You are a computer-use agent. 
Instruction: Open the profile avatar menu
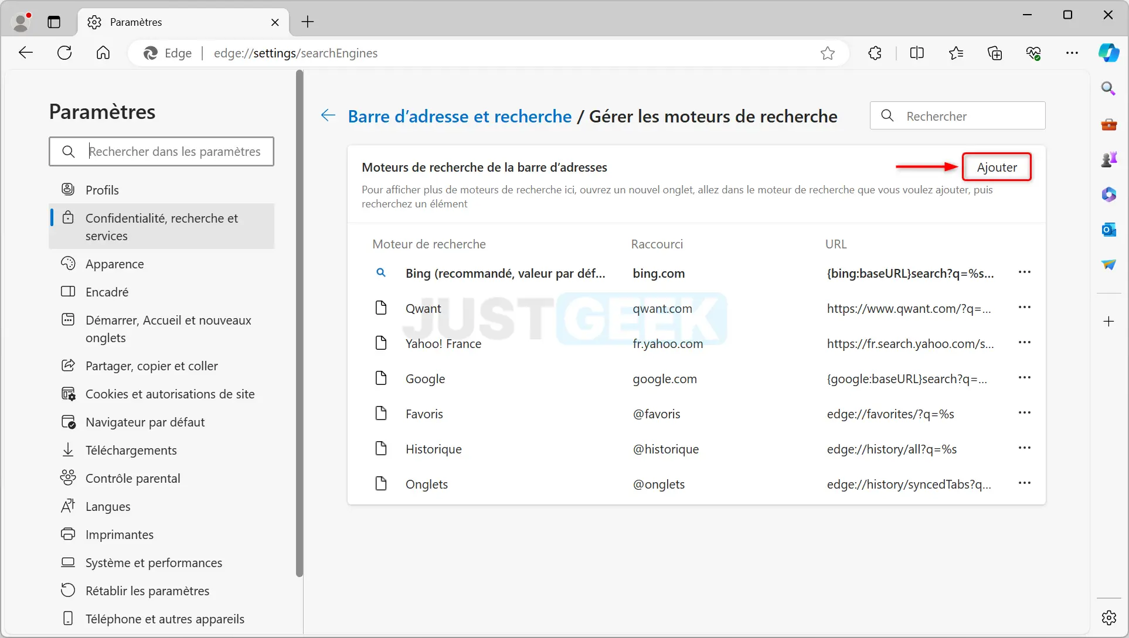coord(22,22)
